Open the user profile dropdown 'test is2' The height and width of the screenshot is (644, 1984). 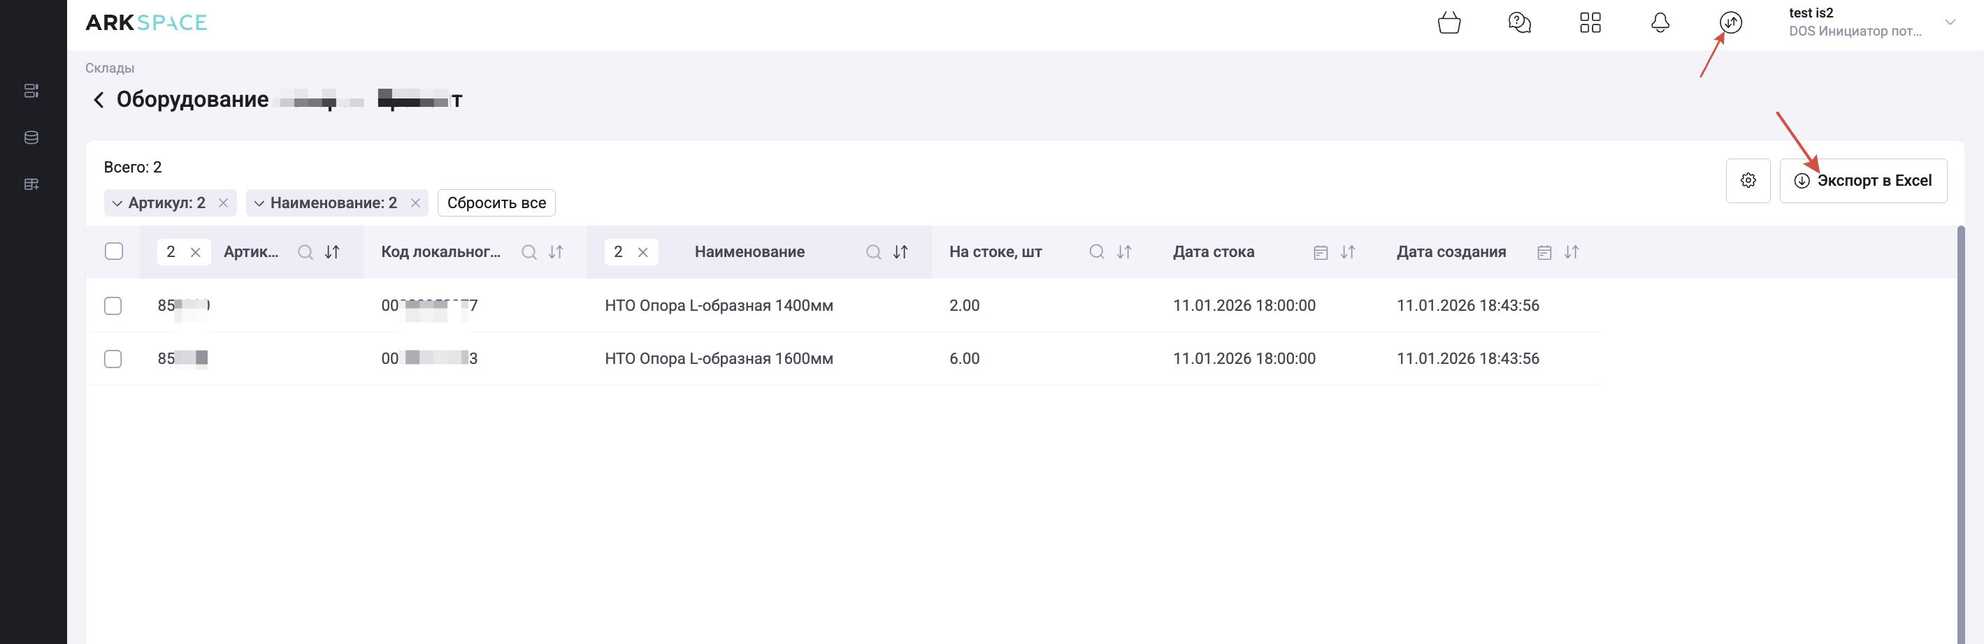(1949, 22)
